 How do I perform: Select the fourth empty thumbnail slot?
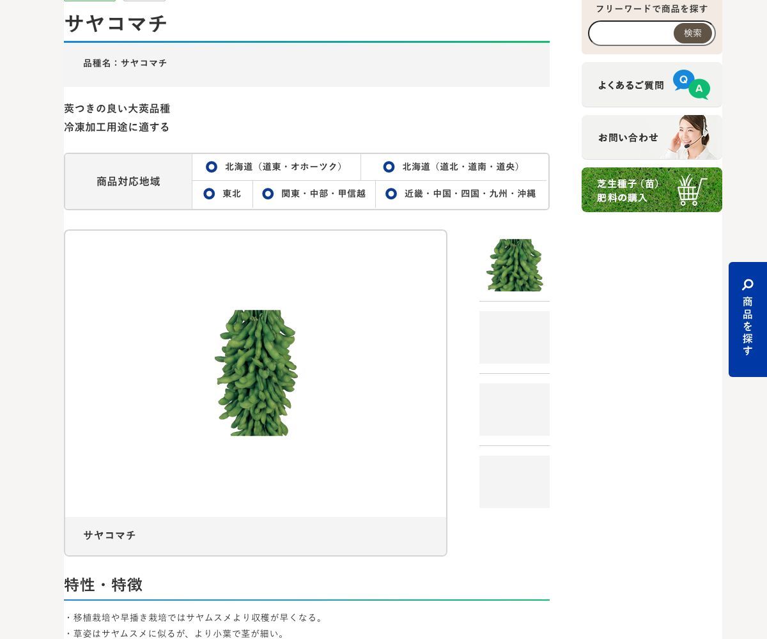point(515,482)
